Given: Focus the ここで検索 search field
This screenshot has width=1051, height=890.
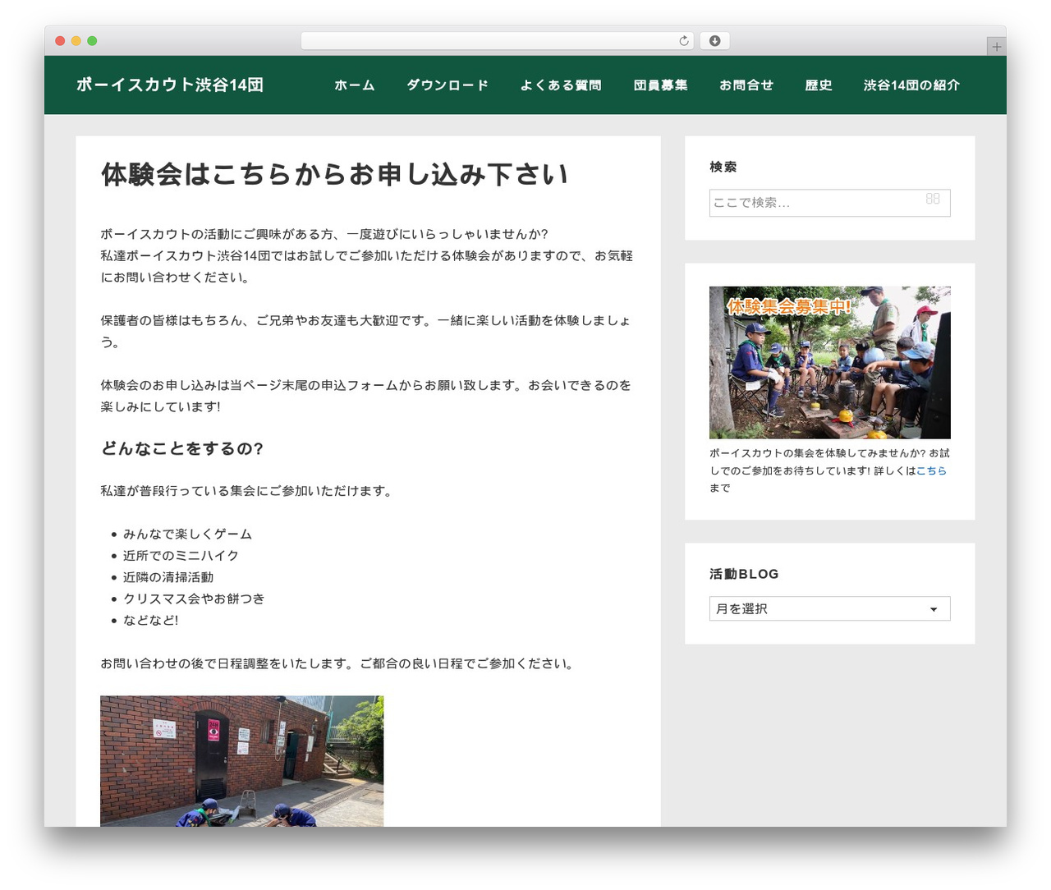Looking at the screenshot, I should pos(830,203).
